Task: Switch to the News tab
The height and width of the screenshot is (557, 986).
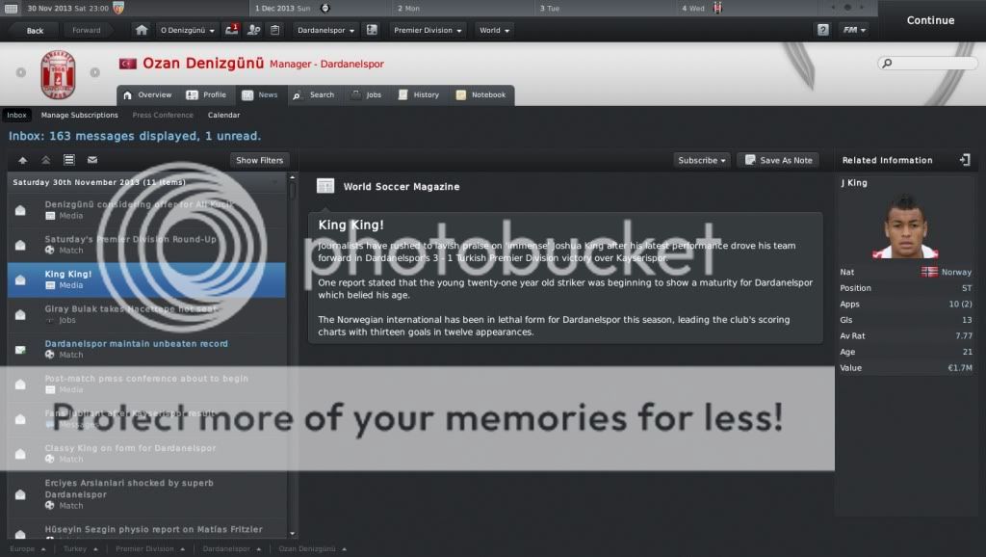Action: click(x=260, y=95)
